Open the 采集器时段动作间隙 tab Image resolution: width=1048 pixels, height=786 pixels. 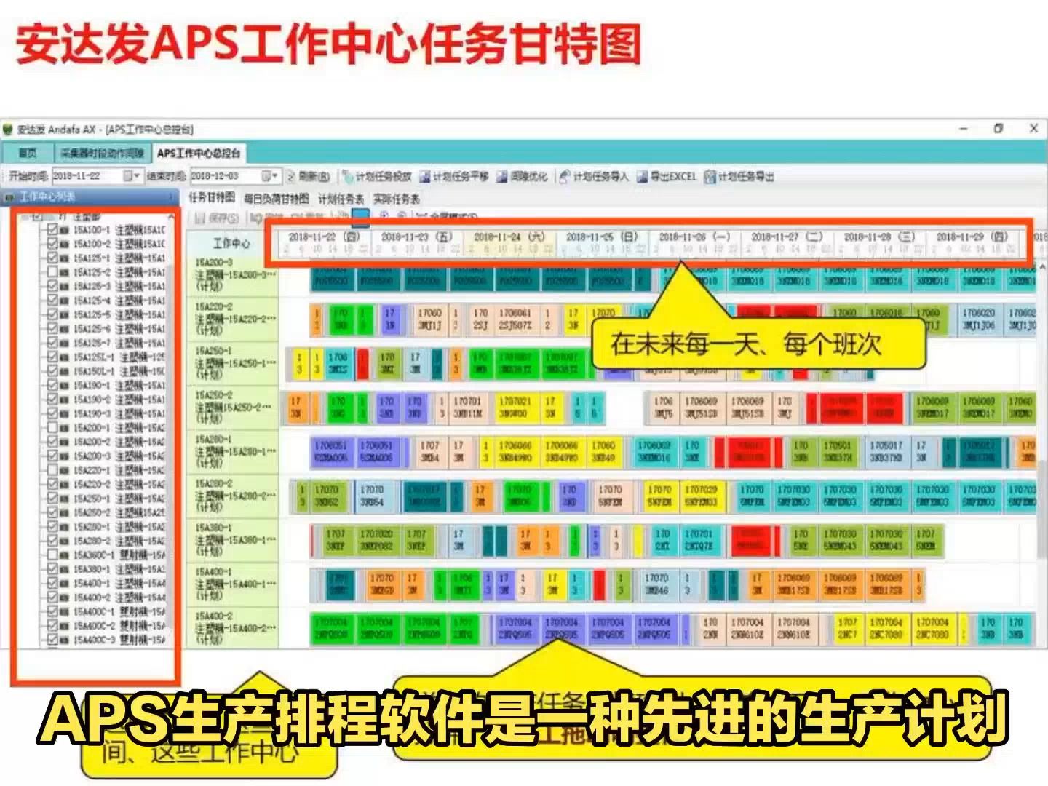click(102, 153)
